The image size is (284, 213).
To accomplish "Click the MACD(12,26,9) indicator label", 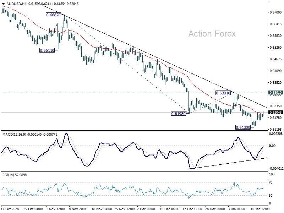I will pos(14,135).
